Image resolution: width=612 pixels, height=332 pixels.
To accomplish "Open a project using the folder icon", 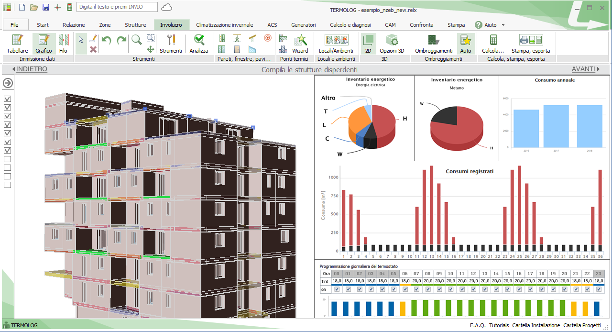I will coord(34,7).
